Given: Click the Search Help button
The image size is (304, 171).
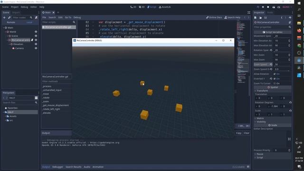Looking at the screenshot, I should point(232,18).
